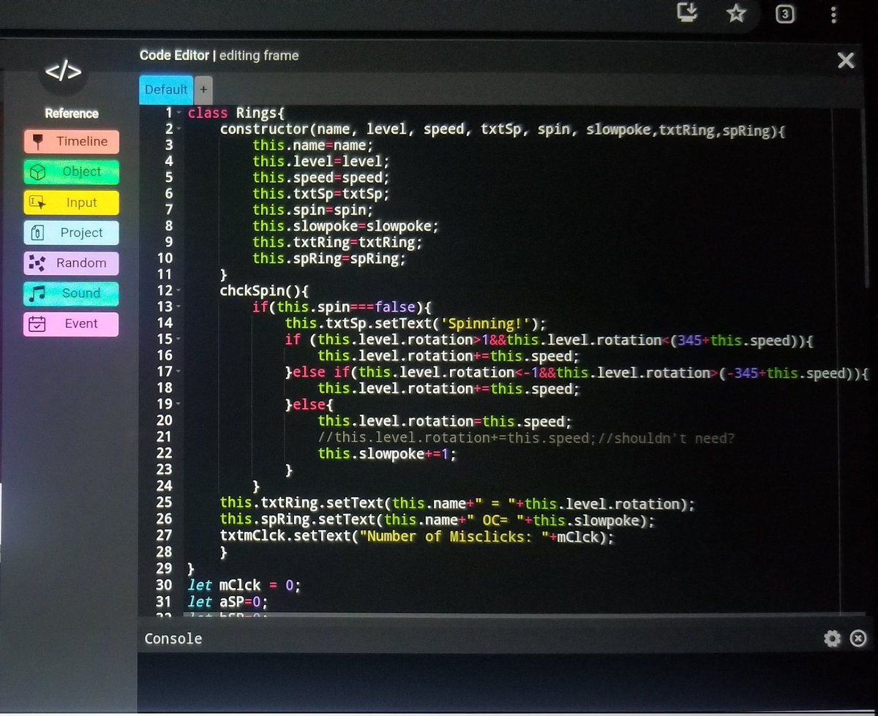Open the Project reference section
Image resolution: width=878 pixels, height=716 pixels.
tap(71, 233)
